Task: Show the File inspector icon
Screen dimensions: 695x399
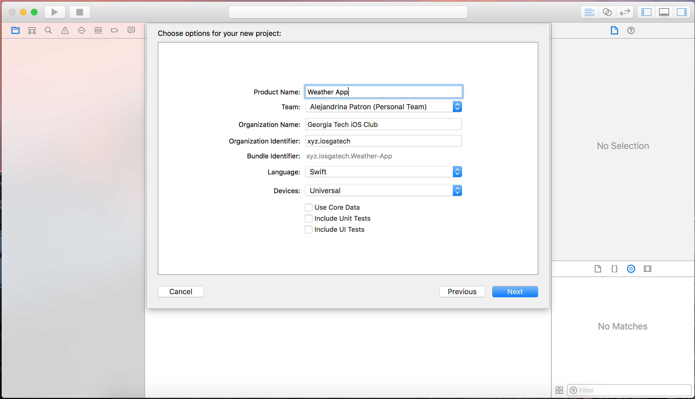Action: coord(614,30)
